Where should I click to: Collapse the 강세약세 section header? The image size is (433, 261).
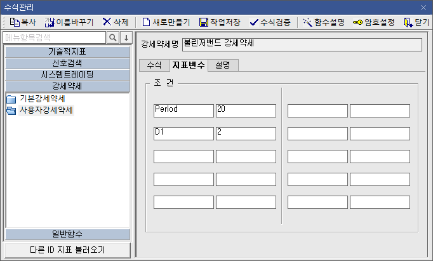tap(67, 86)
